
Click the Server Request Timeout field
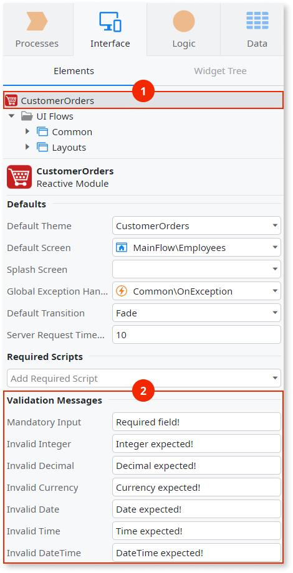pyautogui.click(x=196, y=334)
